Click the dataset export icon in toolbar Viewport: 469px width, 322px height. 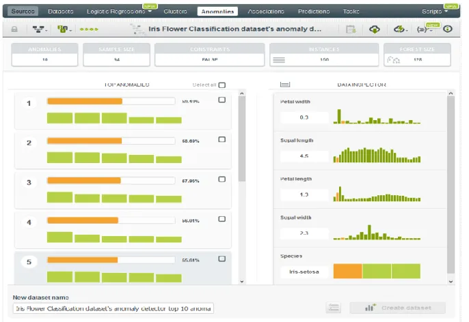[351, 29]
